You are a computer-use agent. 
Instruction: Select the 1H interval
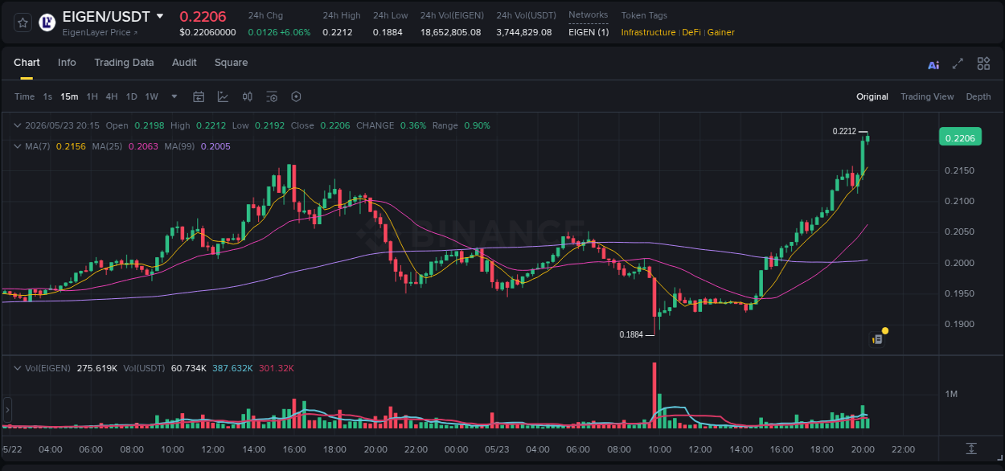(92, 96)
